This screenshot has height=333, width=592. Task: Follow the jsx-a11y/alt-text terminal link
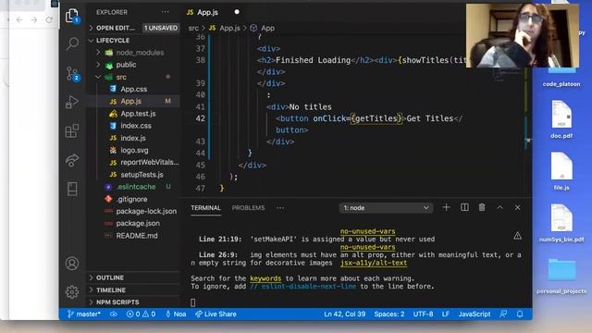(374, 263)
